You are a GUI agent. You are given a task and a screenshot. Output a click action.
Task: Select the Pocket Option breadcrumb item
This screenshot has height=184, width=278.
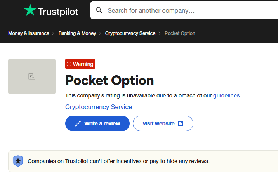pyautogui.click(x=180, y=33)
